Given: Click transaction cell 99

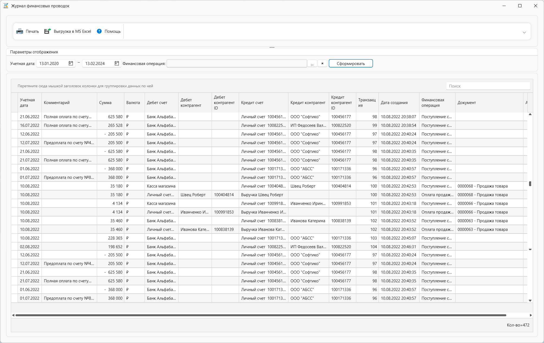Looking at the screenshot, I should point(367,125).
